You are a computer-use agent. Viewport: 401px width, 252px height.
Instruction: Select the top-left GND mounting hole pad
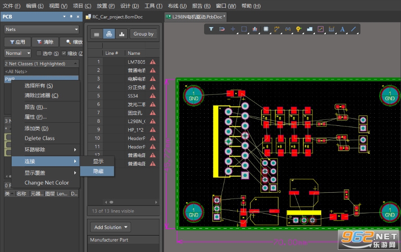point(193,96)
